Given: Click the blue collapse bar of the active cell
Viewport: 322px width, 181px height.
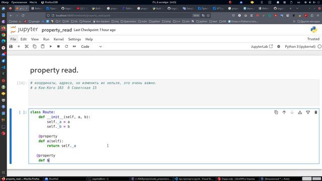Looking at the screenshot, I should [x=11, y=136].
